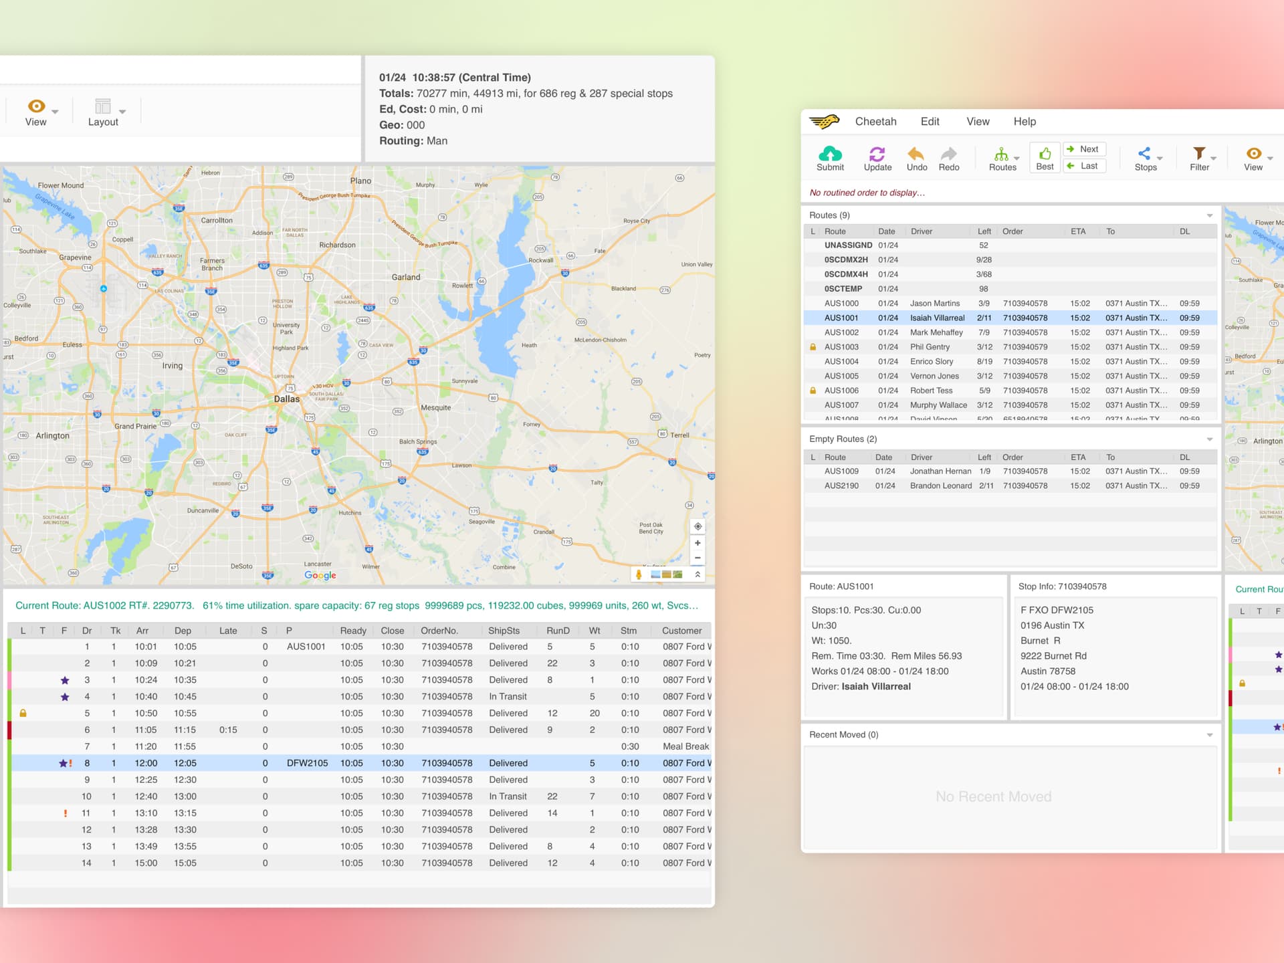1284x963 pixels.
Task: Click lock icon on AUS1006 route row
Action: pos(813,391)
